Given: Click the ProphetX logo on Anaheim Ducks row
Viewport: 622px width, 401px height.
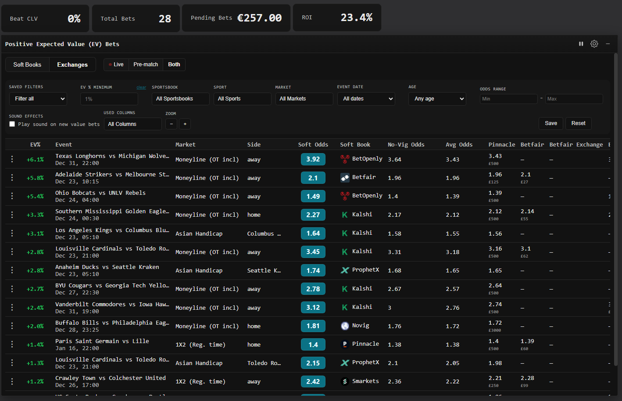Looking at the screenshot, I should (345, 270).
